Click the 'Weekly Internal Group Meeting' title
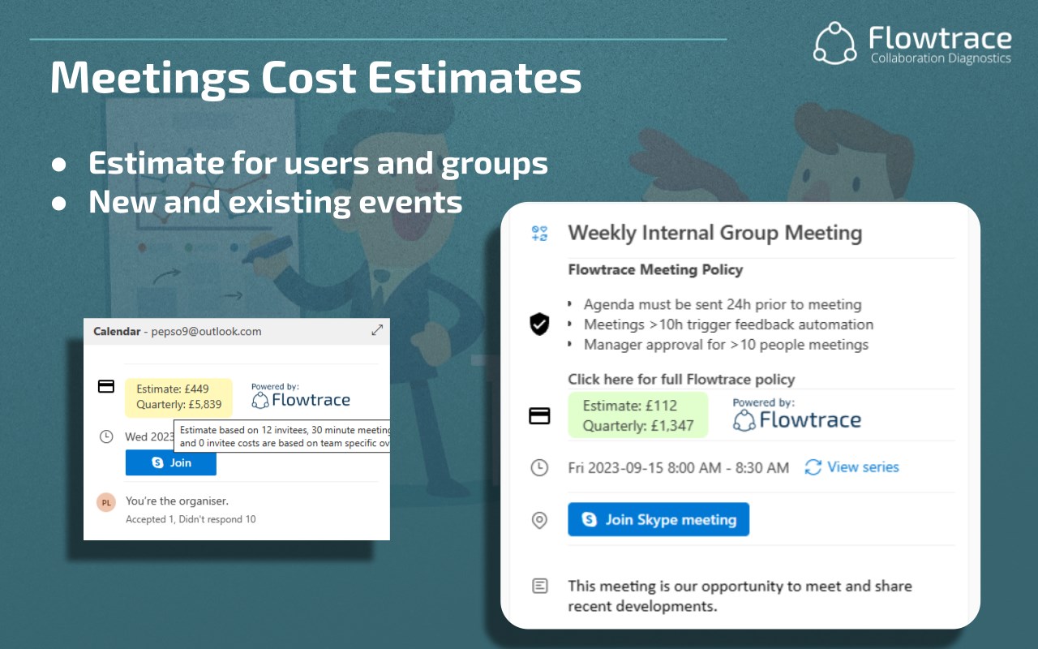 (714, 233)
